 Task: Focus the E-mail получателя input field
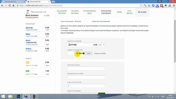tap(86, 86)
